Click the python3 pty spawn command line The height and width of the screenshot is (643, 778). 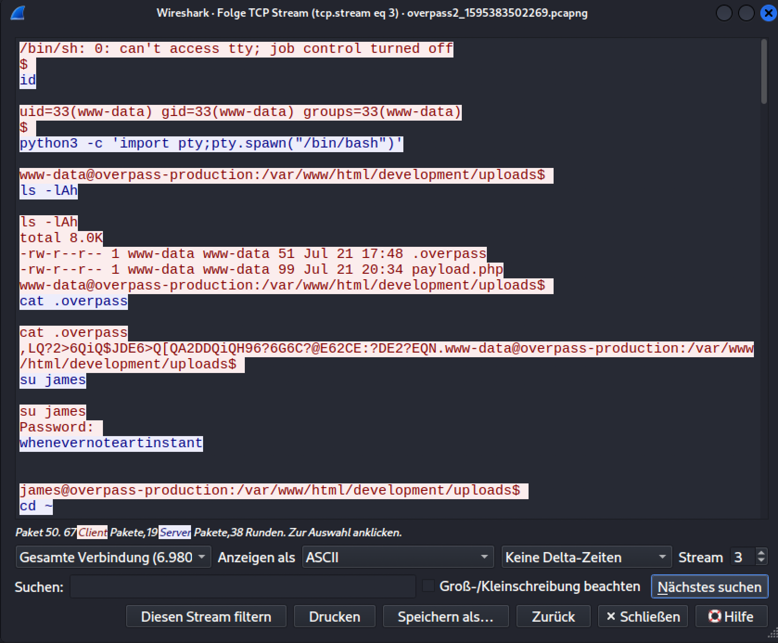coord(211,143)
